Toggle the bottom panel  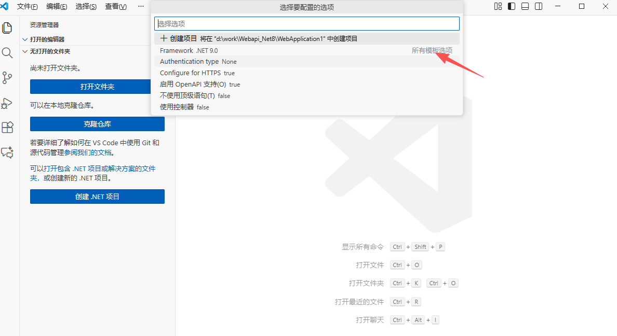(x=525, y=6)
